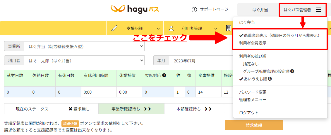Expand the 支援記録 menu chevron

[x=158, y=29]
